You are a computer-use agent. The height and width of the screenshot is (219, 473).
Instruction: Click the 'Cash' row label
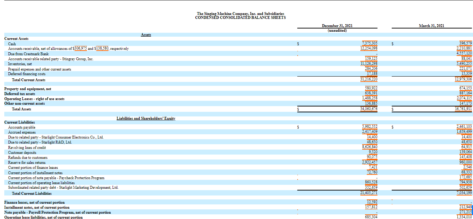click(x=12, y=44)
